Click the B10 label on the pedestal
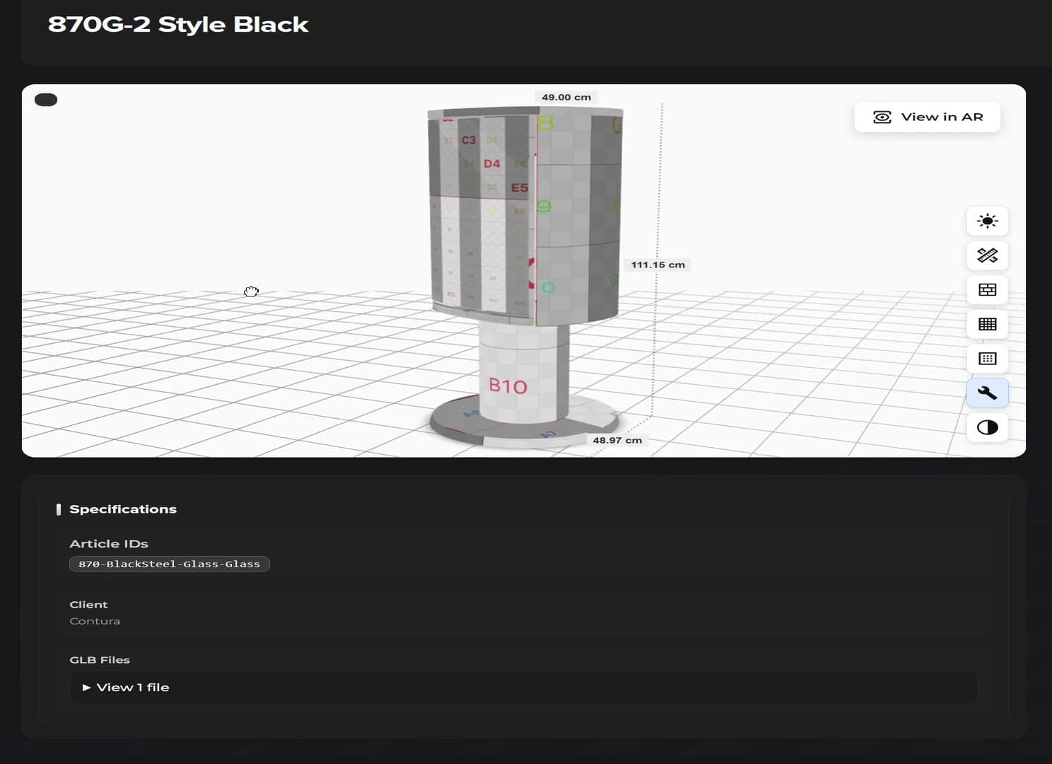 [508, 386]
